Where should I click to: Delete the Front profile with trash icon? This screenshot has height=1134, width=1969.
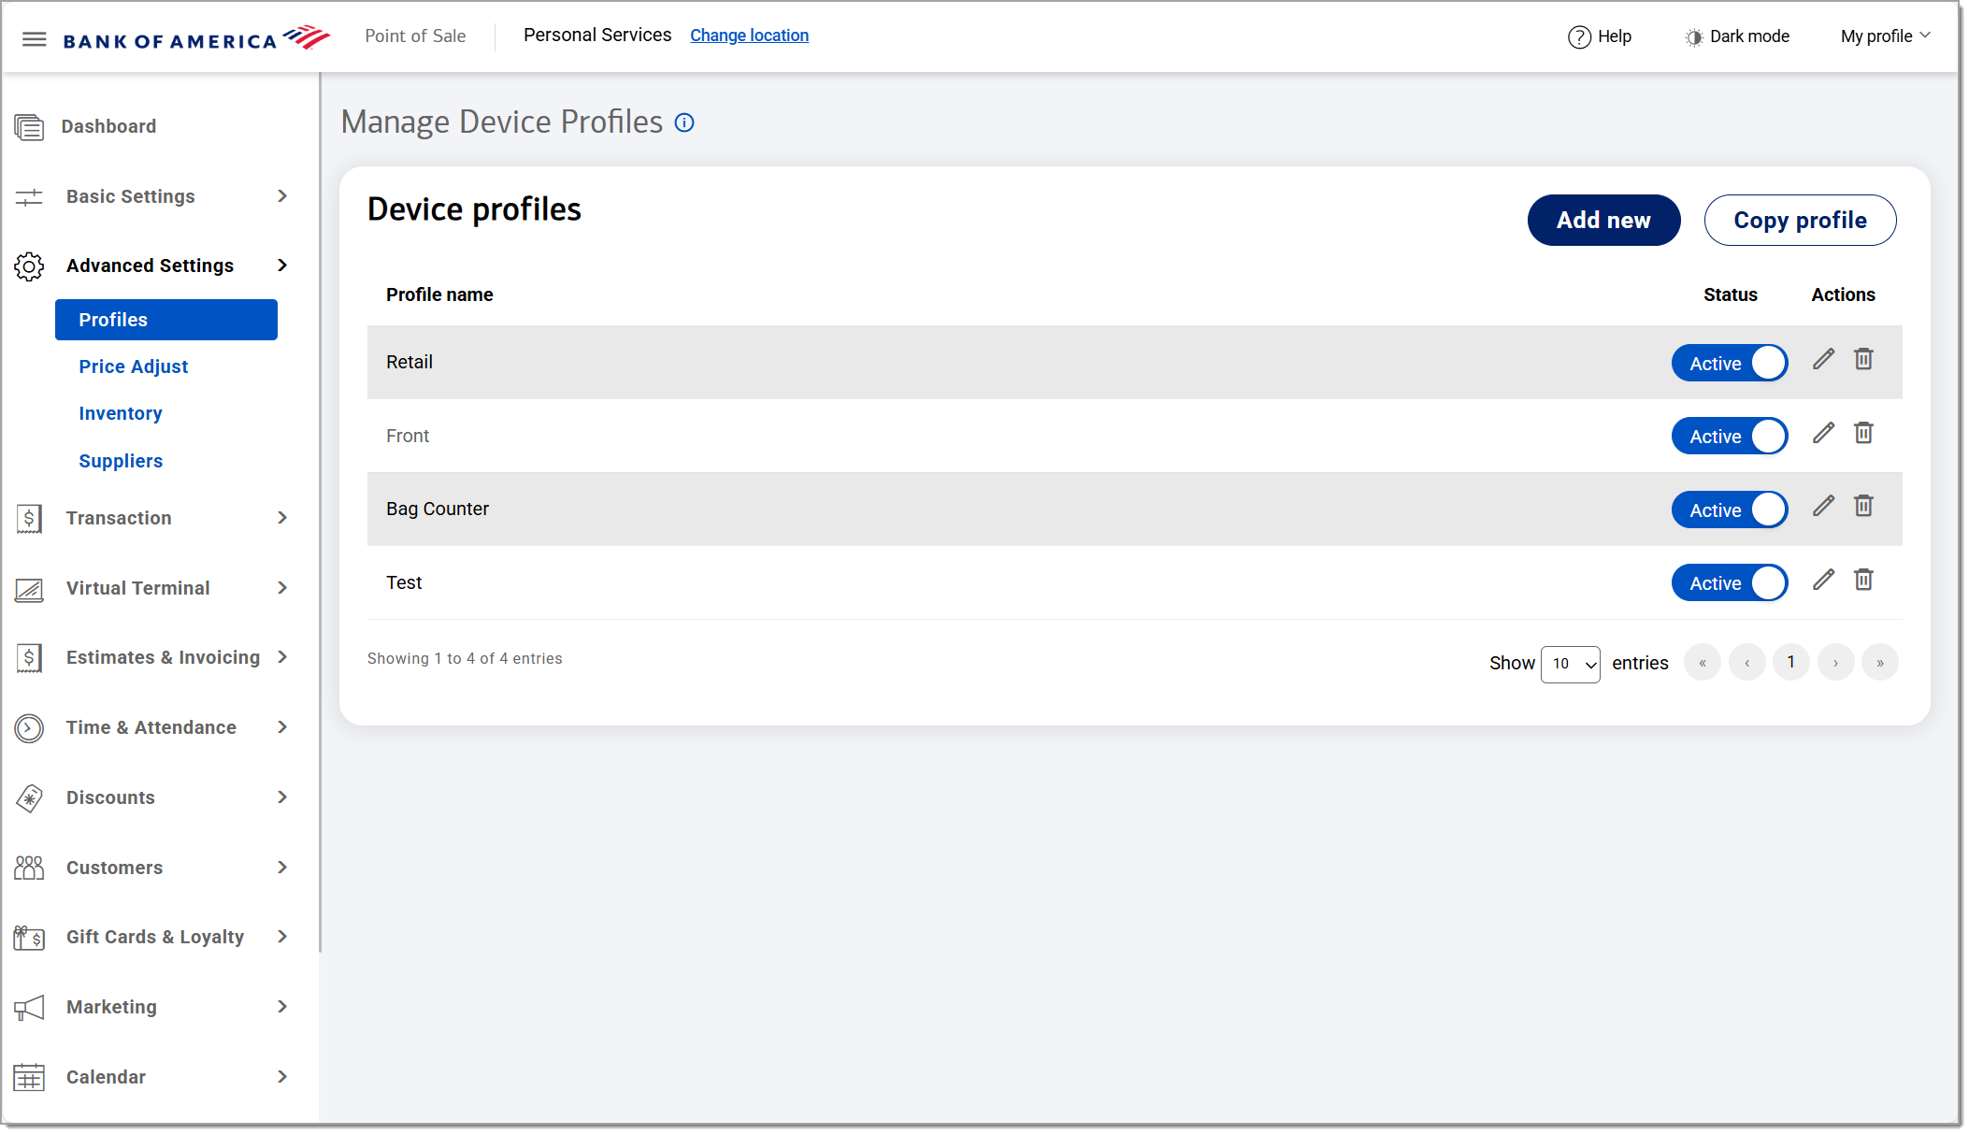(1863, 433)
